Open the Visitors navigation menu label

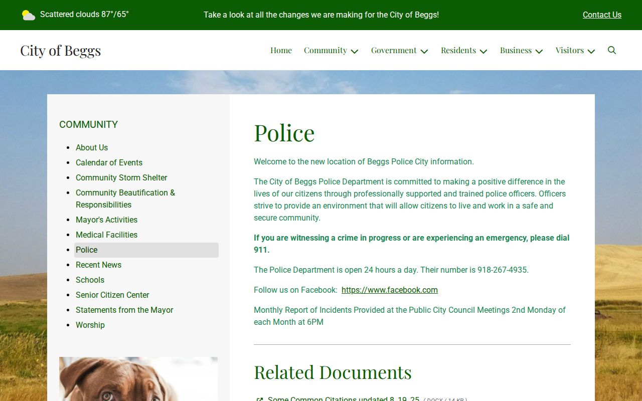point(570,50)
